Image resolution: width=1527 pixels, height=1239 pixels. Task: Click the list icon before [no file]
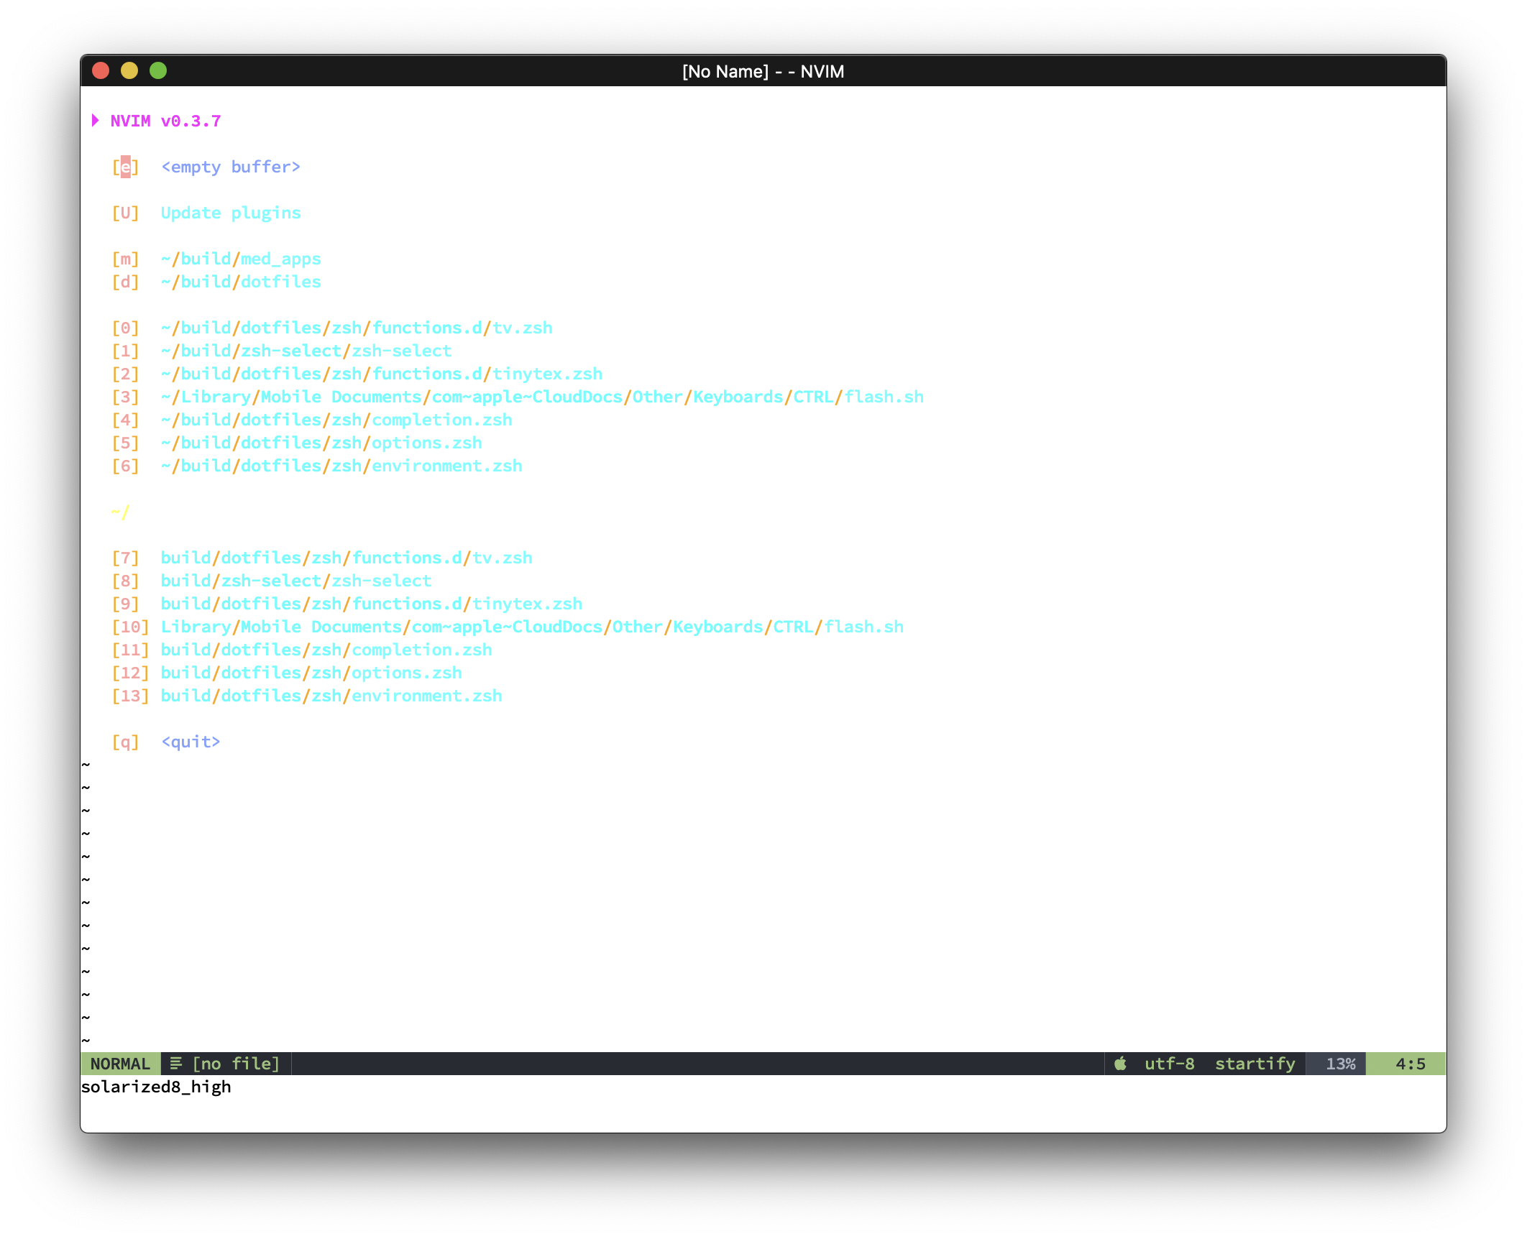(x=173, y=1064)
